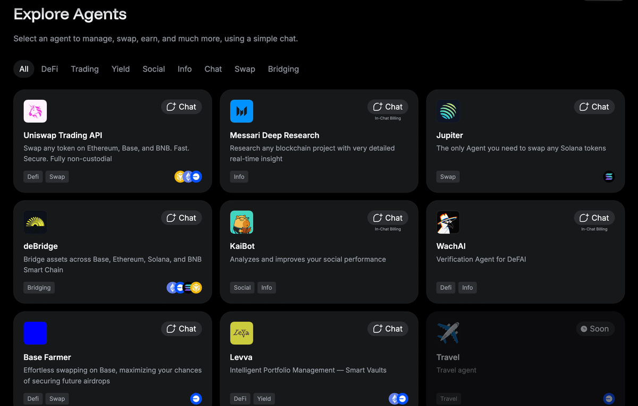Start chat with WachAI
The height and width of the screenshot is (406, 638).
point(594,218)
